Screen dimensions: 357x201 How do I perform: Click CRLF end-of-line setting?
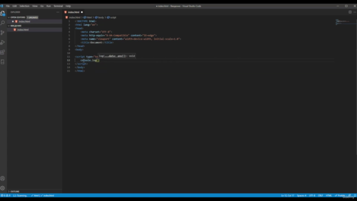pyautogui.click(x=320, y=195)
